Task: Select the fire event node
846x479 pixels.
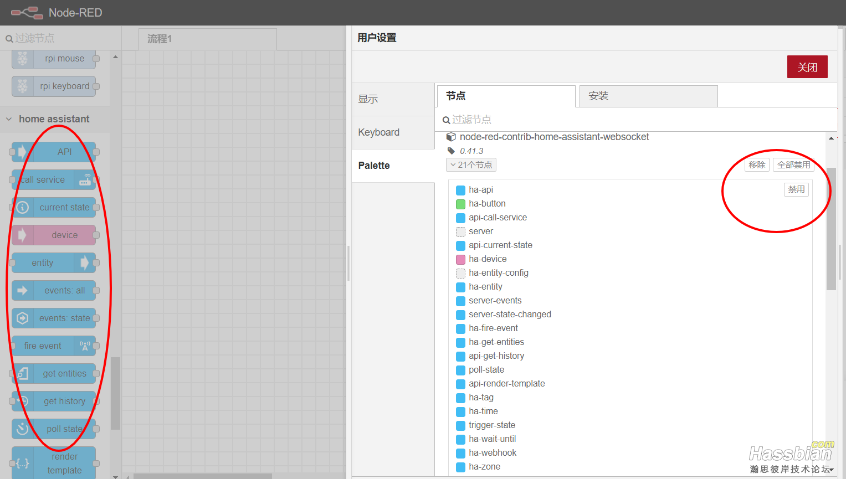Action: [x=54, y=346]
